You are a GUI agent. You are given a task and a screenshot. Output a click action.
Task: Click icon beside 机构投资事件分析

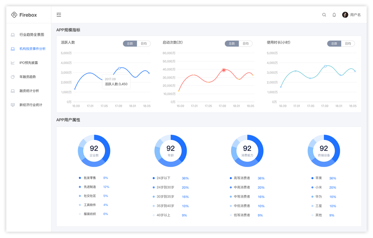(x=13, y=49)
